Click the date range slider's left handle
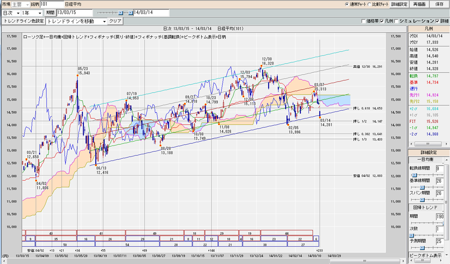The width and height of the screenshot is (450, 264). (121, 13)
